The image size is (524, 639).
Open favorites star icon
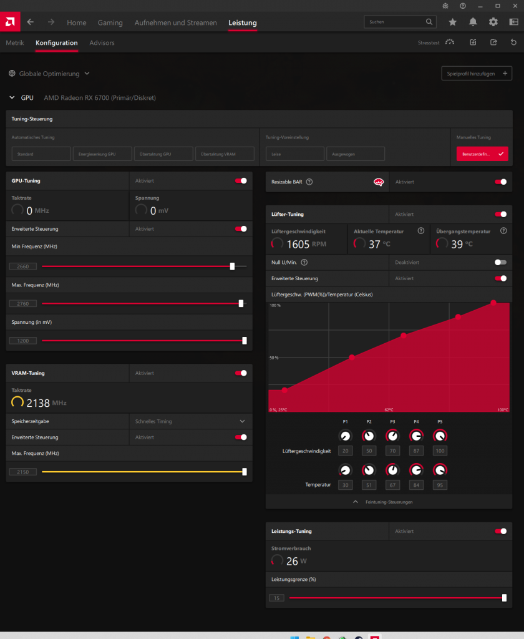(x=452, y=22)
